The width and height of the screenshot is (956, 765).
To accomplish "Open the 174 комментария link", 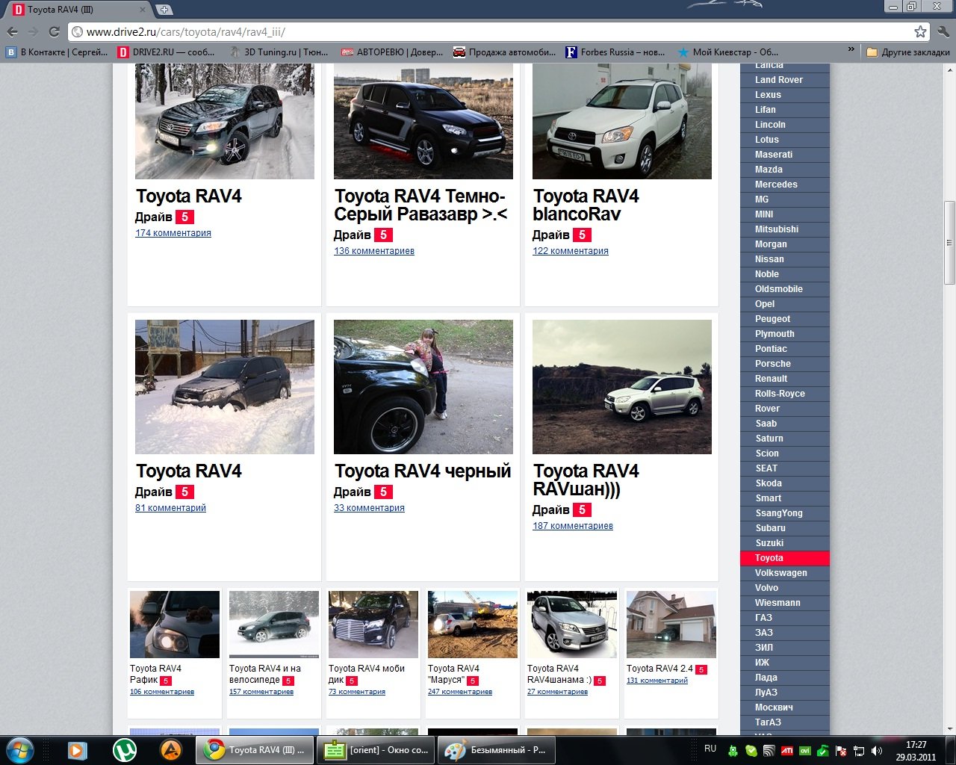I will [x=173, y=233].
